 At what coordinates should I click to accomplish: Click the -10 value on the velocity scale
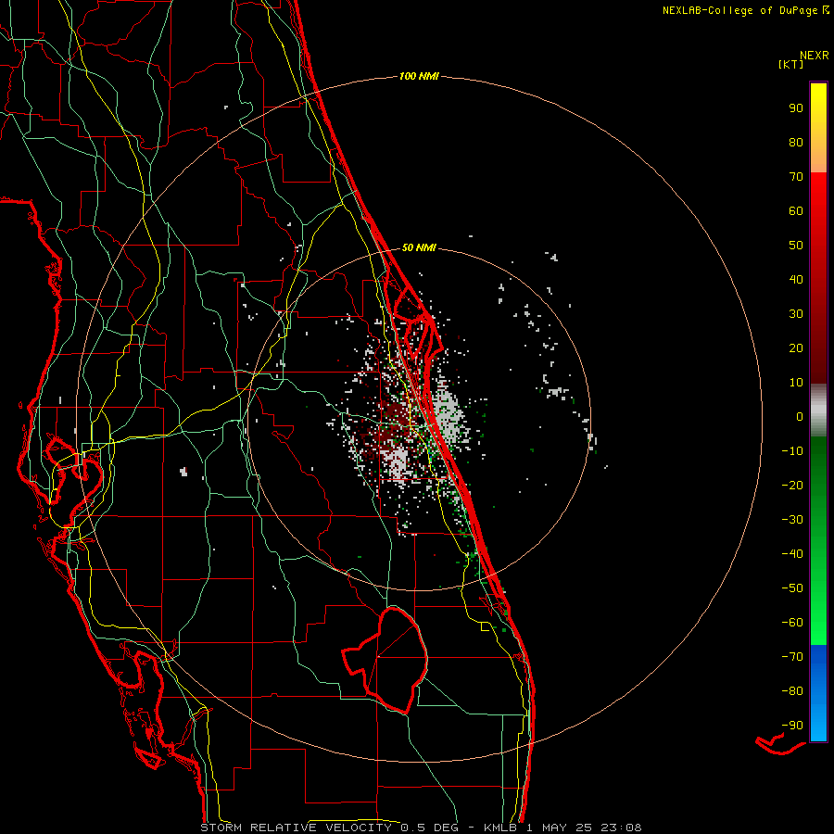pyautogui.click(x=792, y=451)
